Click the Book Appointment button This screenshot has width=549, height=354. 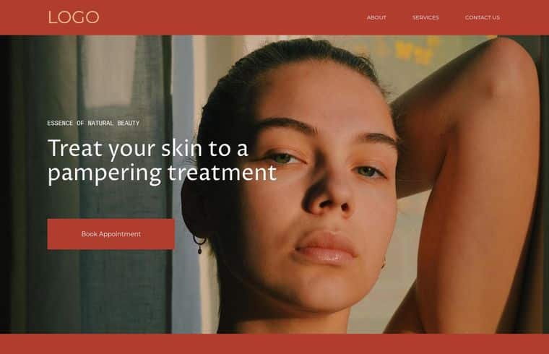click(111, 234)
